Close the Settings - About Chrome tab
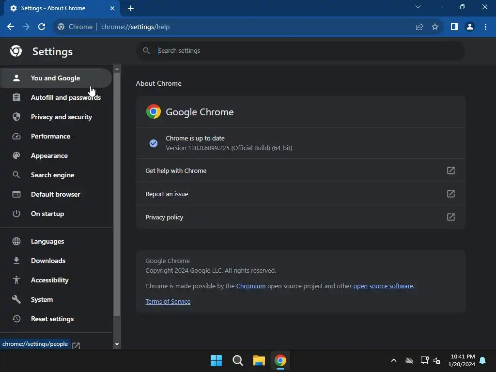This screenshot has width=496, height=372. pos(112,8)
